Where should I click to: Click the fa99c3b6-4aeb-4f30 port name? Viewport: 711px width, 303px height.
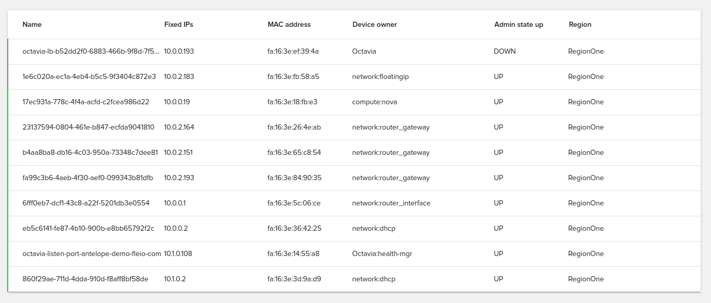(x=88, y=178)
